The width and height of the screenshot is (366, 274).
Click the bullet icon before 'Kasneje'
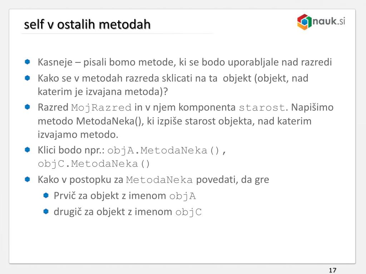pos(27,62)
